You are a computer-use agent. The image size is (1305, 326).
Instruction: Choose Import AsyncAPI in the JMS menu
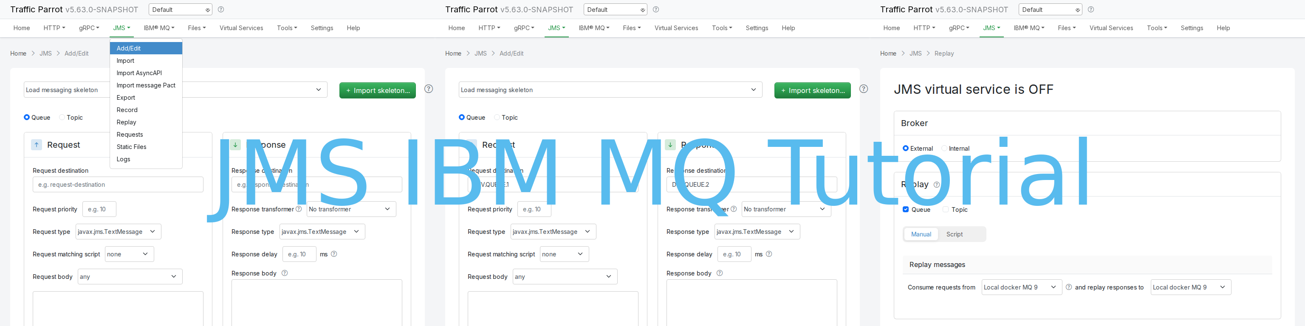pos(146,73)
